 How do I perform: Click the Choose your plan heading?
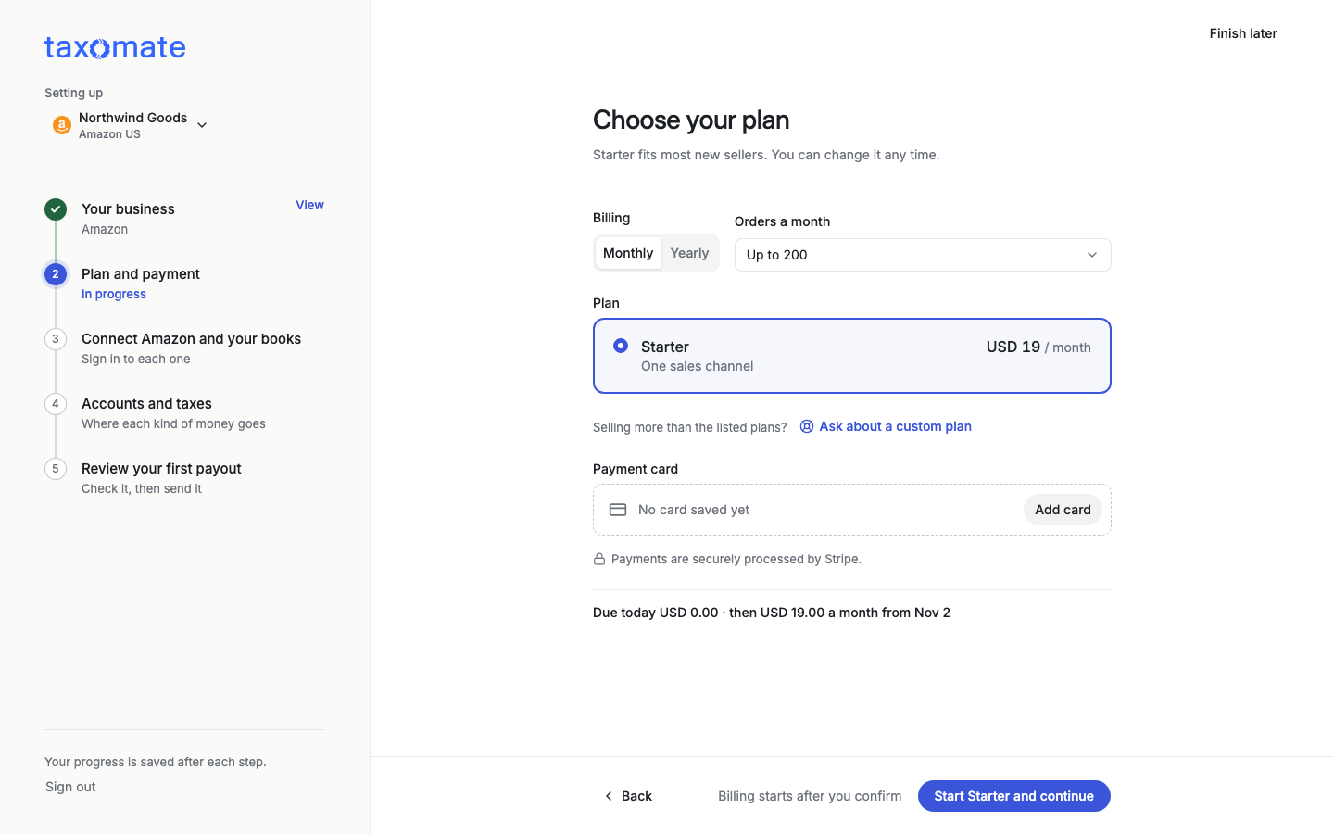tap(691, 120)
